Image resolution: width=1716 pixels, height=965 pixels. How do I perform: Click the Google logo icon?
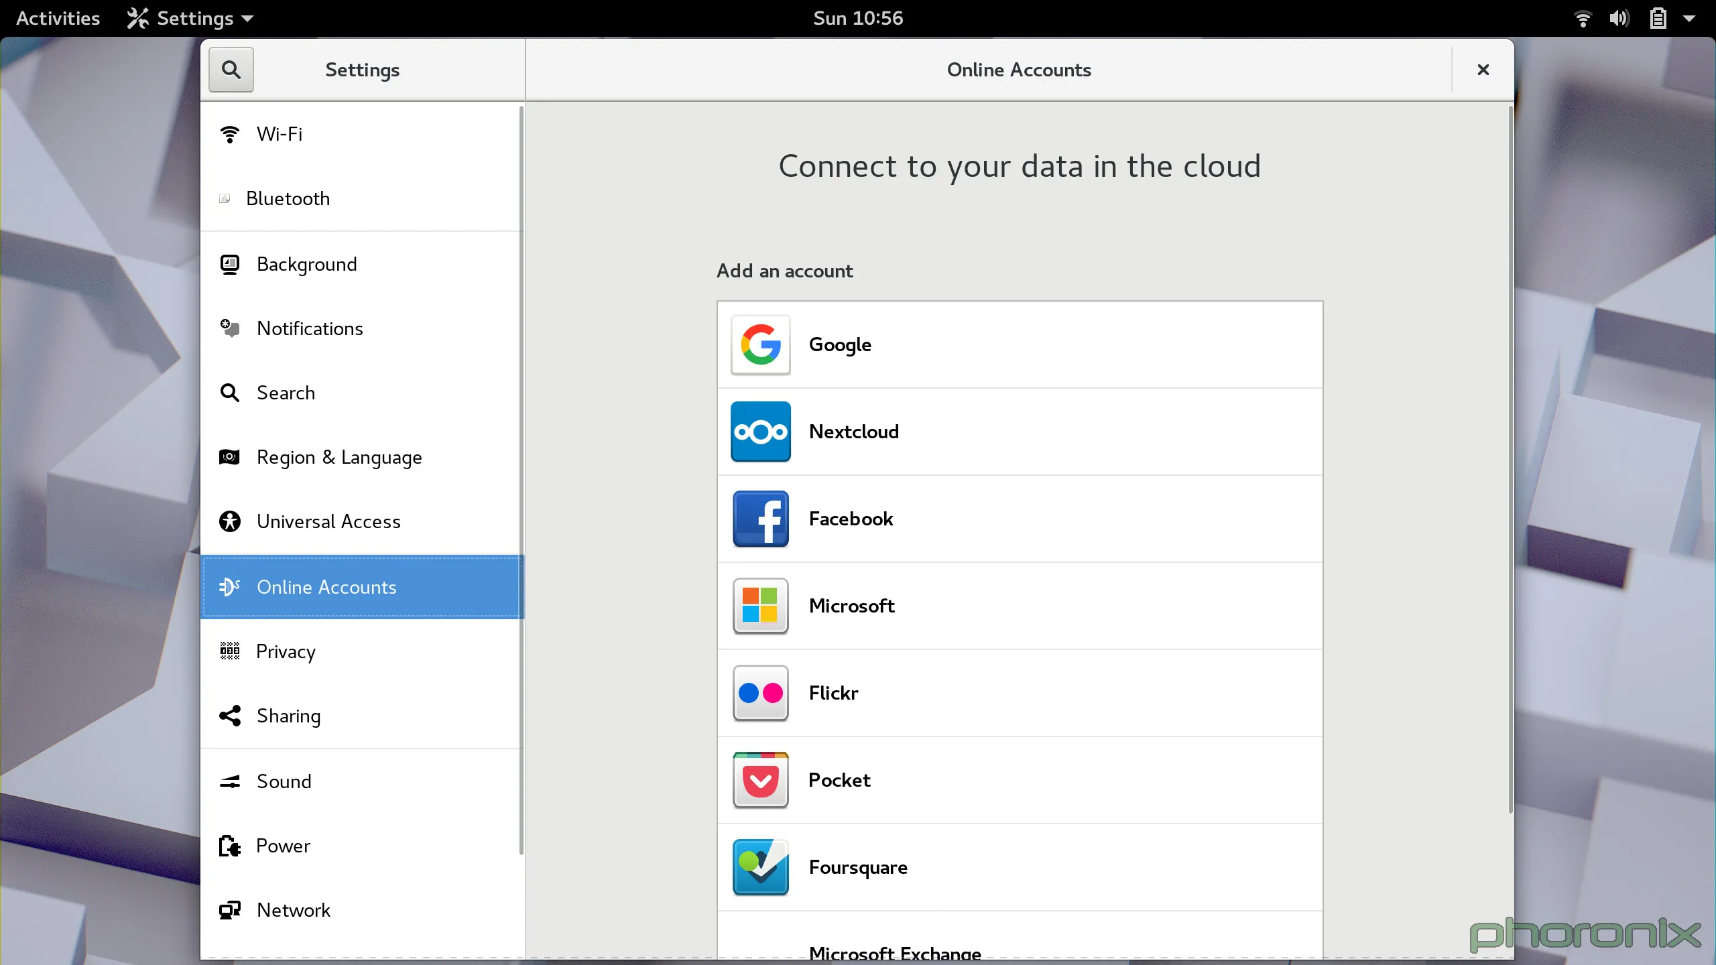[761, 344]
